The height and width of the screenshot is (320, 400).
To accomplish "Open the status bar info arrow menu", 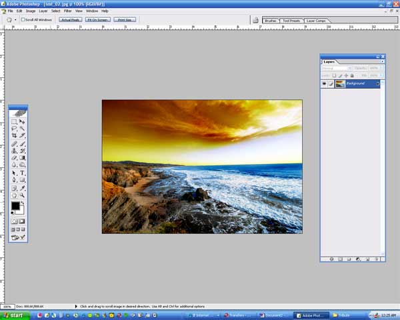I will (76, 307).
